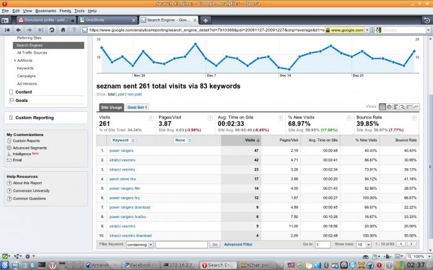Viewport: 433px width, 270px height.
Task: Switch to the motion chart view
Action: coord(416,107)
